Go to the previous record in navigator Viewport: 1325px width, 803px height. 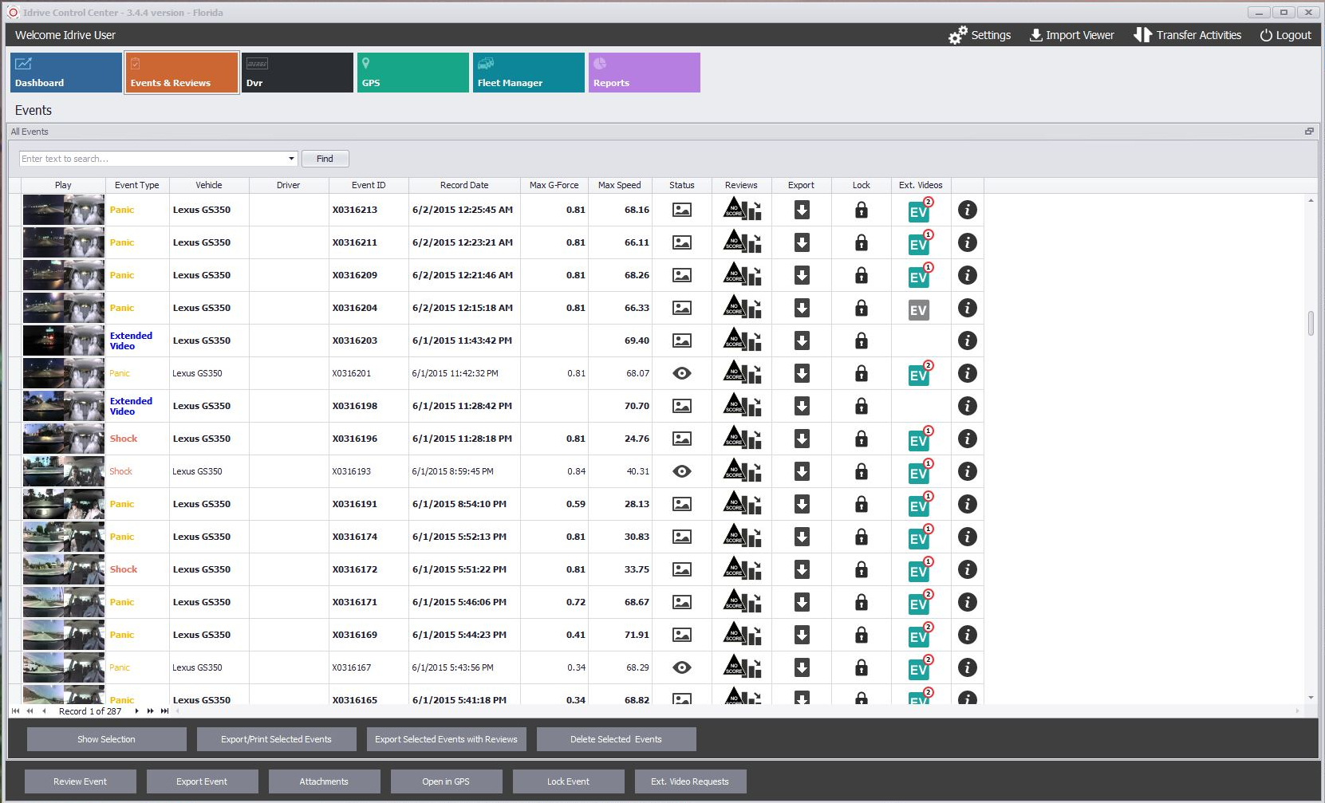tap(44, 710)
